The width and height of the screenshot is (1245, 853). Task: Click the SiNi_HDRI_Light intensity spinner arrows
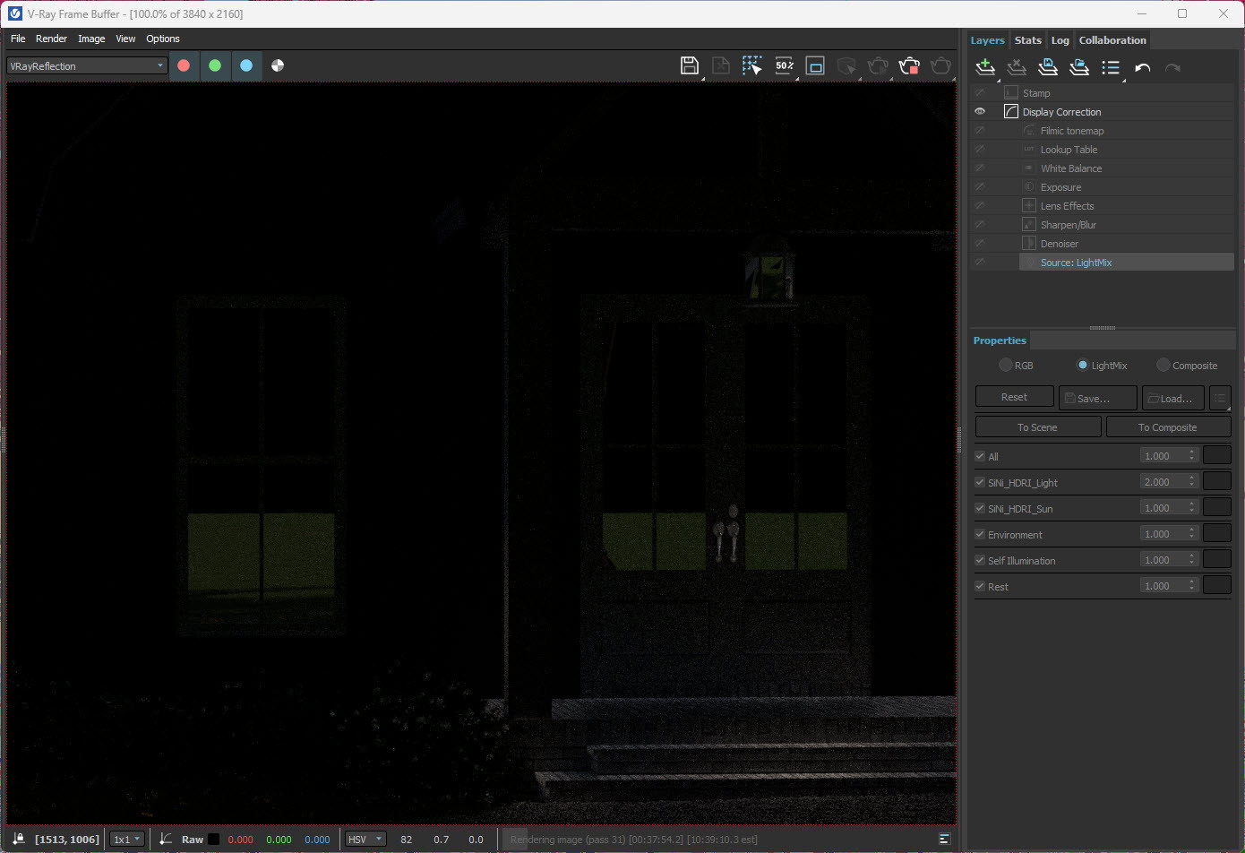coord(1192,482)
